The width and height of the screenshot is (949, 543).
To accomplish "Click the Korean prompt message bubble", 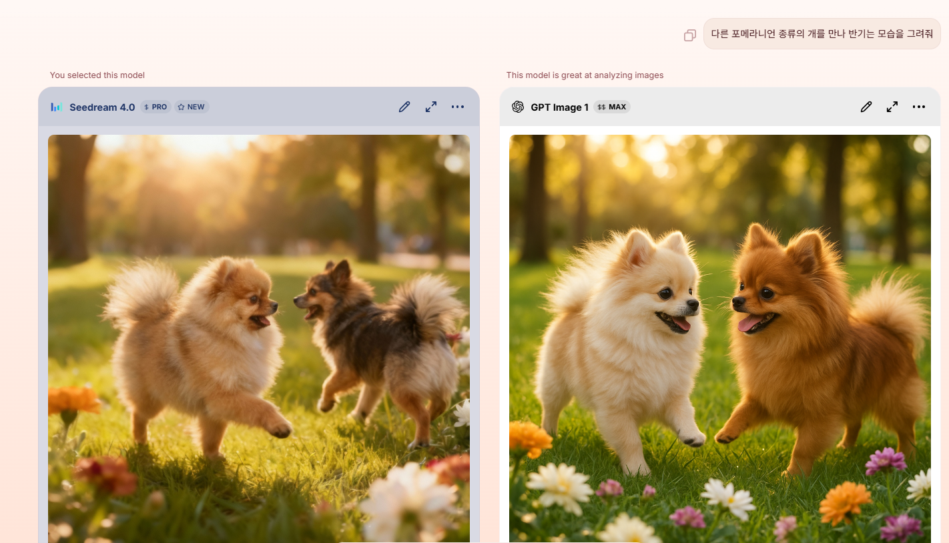I will (x=822, y=34).
